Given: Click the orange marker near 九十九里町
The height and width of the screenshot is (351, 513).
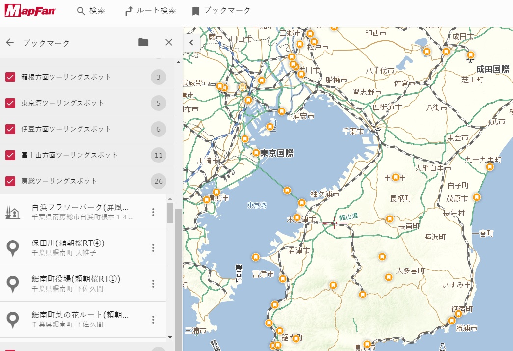Looking at the screenshot, I should [489, 167].
